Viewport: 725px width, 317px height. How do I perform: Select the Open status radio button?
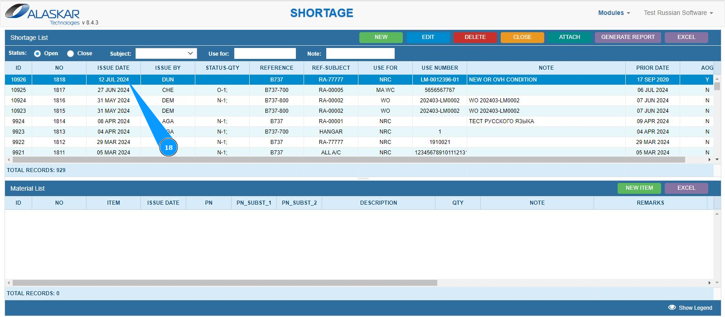pyautogui.click(x=37, y=53)
